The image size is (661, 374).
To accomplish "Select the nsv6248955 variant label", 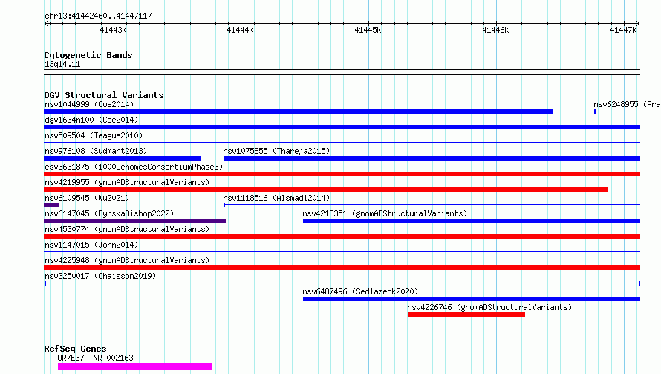I will (627, 104).
